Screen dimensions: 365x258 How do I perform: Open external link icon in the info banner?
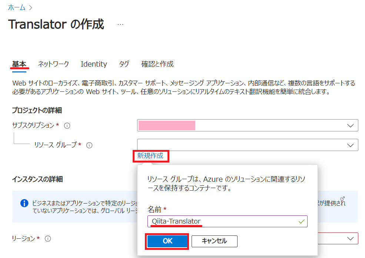pyautogui.click(x=342, y=199)
